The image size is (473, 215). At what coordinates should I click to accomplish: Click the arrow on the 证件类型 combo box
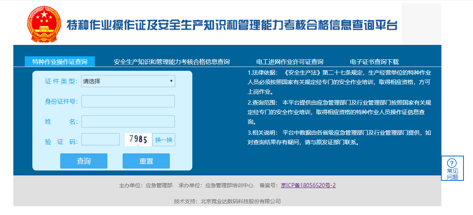coord(171,81)
